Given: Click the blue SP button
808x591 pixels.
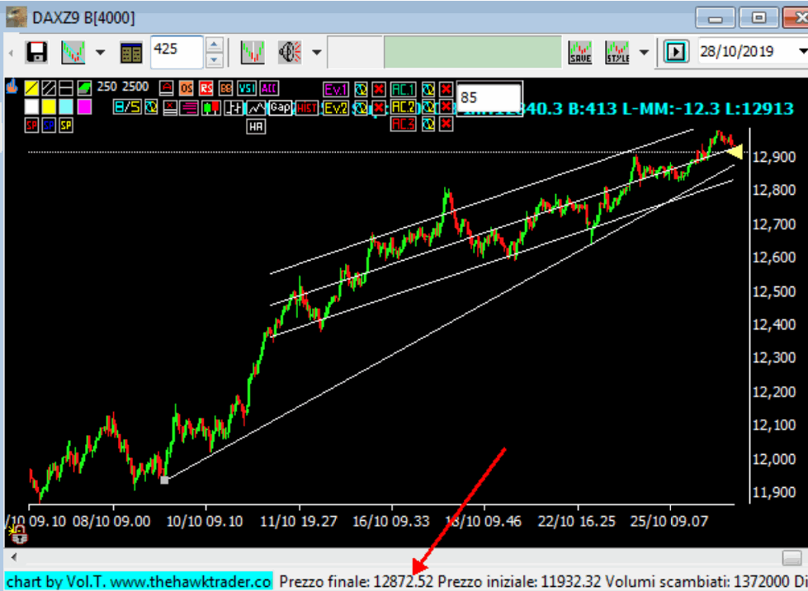Looking at the screenshot, I should coord(49,125).
